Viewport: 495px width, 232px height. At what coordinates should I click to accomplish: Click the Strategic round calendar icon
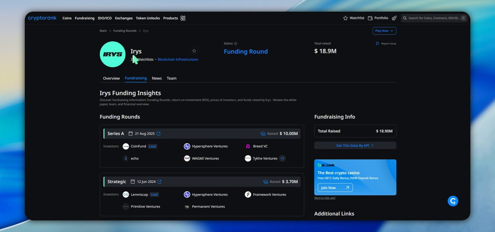(133, 182)
